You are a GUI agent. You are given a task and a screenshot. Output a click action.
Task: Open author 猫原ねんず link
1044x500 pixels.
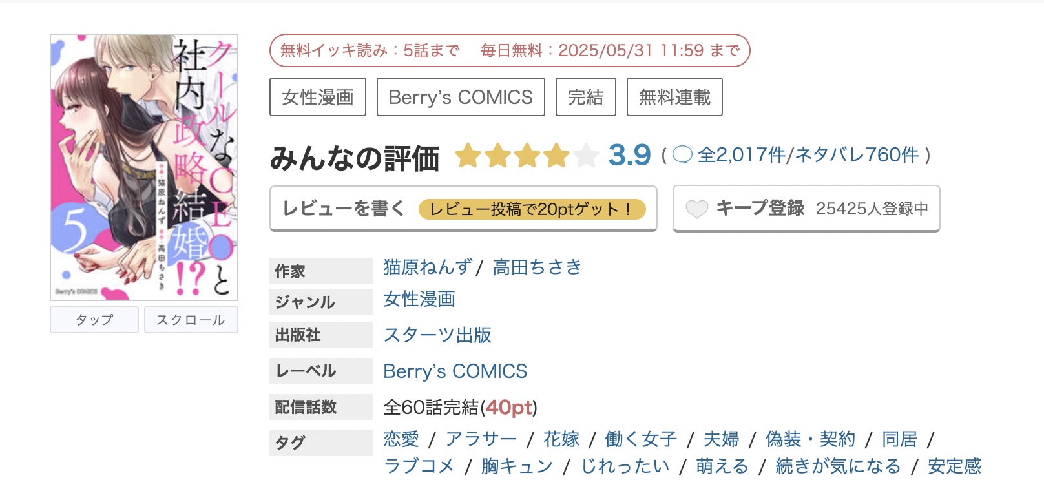(x=428, y=267)
